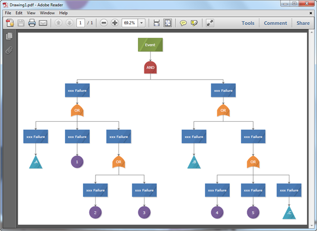Click the scroll up arrow on scrollbar
The image size is (317, 231).
click(x=312, y=32)
